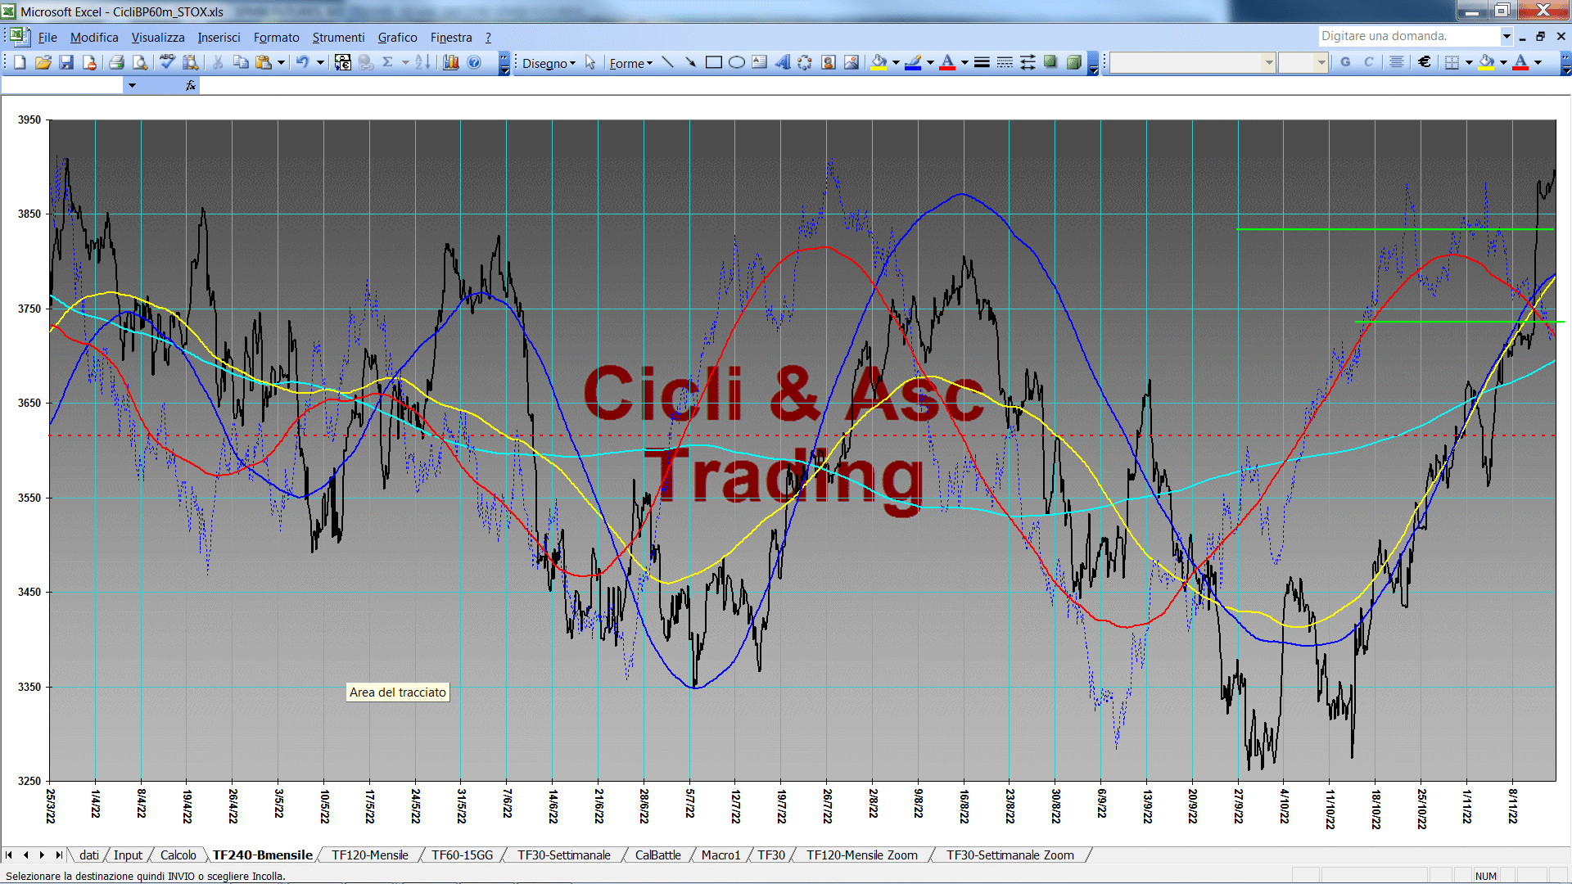Open the Visualizza menu
1572x884 pixels.
click(158, 38)
